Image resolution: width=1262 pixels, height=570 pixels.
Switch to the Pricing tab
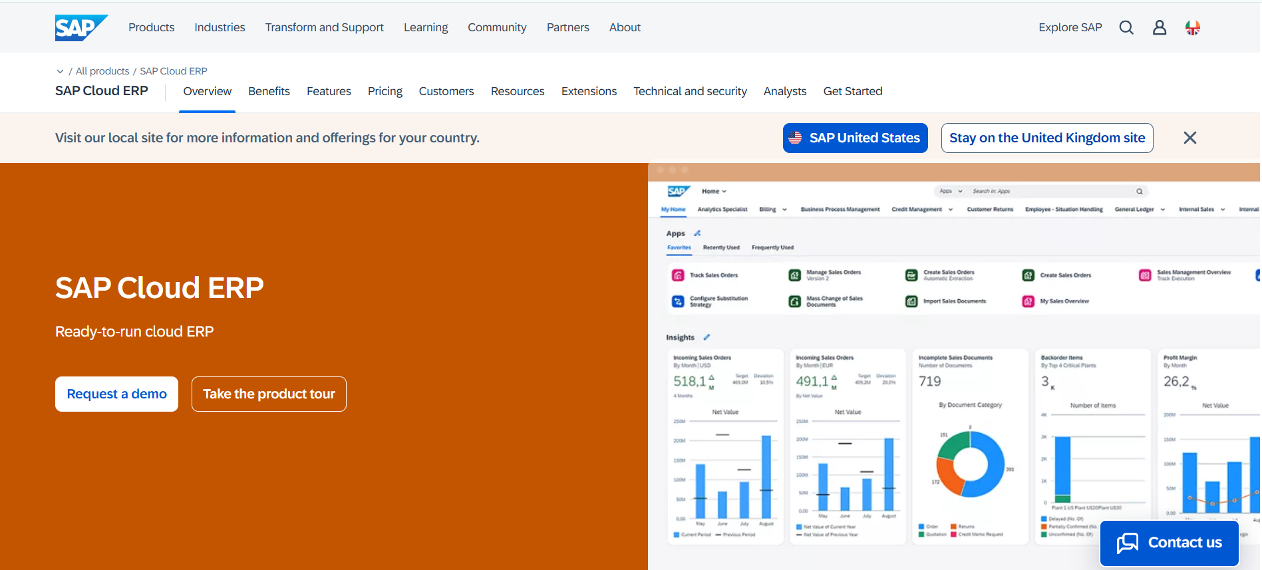click(385, 91)
